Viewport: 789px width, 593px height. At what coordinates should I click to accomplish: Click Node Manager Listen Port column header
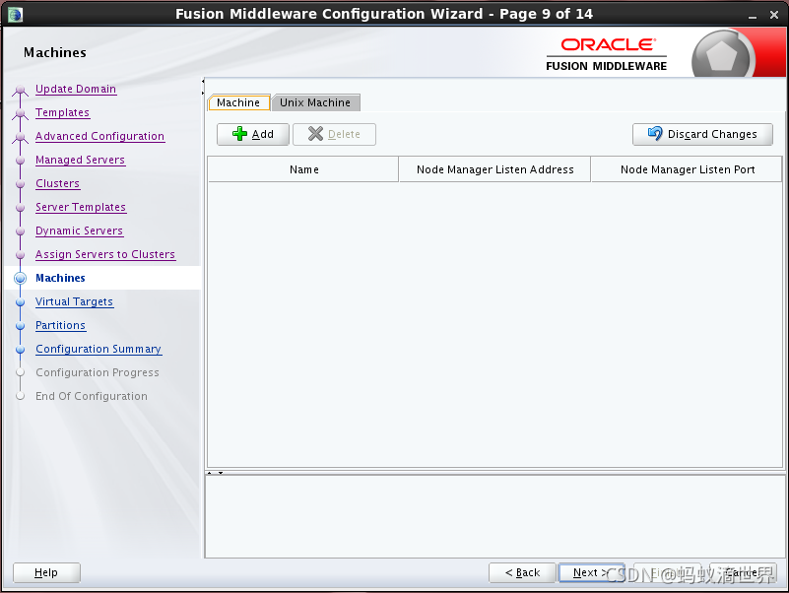(x=687, y=169)
